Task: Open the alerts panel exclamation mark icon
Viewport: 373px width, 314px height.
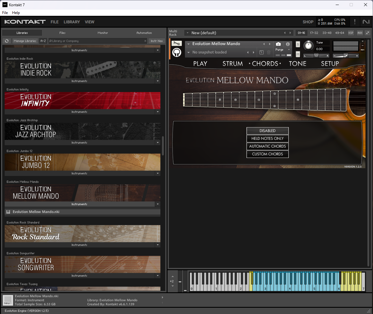Action: pos(355,22)
